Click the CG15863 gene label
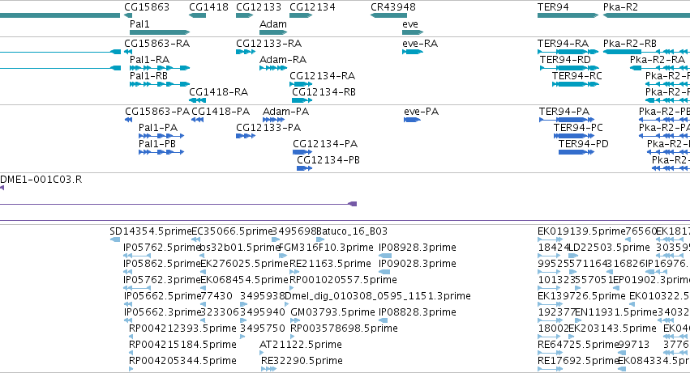690x373 pixels. click(147, 7)
